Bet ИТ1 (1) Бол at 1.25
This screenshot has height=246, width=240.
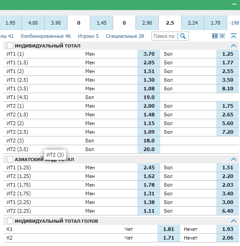pyautogui.click(x=228, y=54)
